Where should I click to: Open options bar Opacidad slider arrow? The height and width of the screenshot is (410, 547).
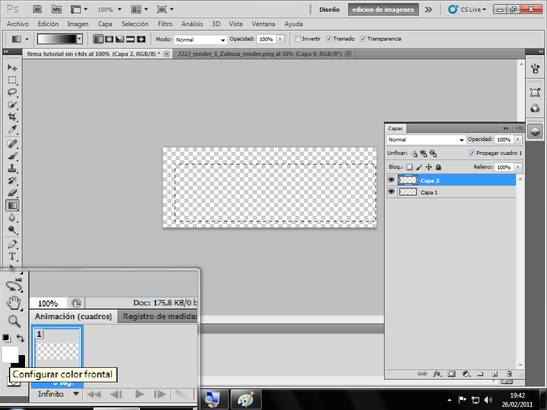click(280, 39)
